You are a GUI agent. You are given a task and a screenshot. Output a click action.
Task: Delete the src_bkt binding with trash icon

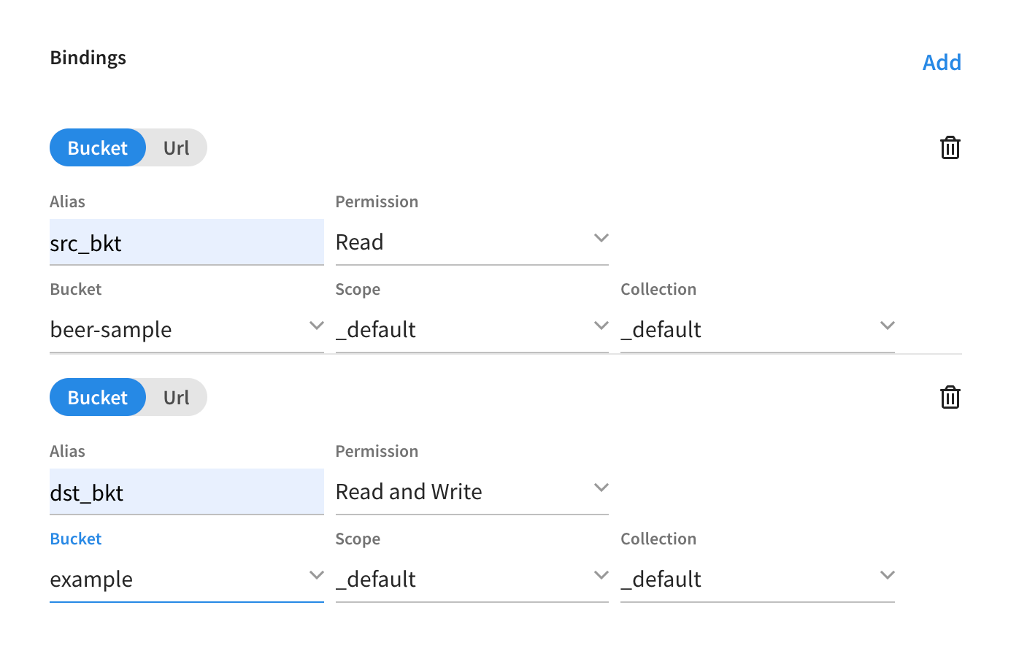click(x=950, y=148)
